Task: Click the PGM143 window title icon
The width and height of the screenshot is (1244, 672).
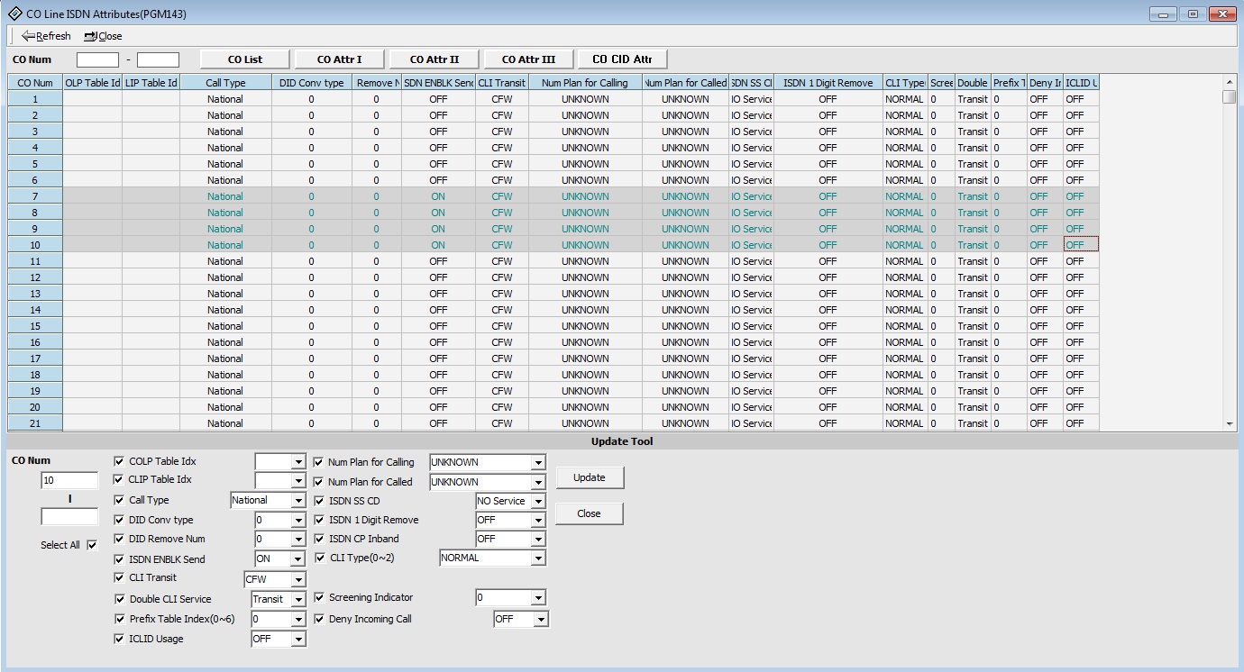Action: [x=15, y=14]
